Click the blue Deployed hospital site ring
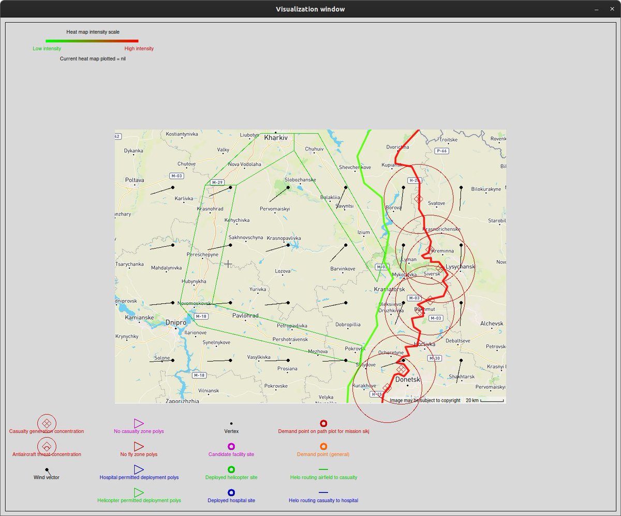The width and height of the screenshot is (621, 516). pos(231,492)
